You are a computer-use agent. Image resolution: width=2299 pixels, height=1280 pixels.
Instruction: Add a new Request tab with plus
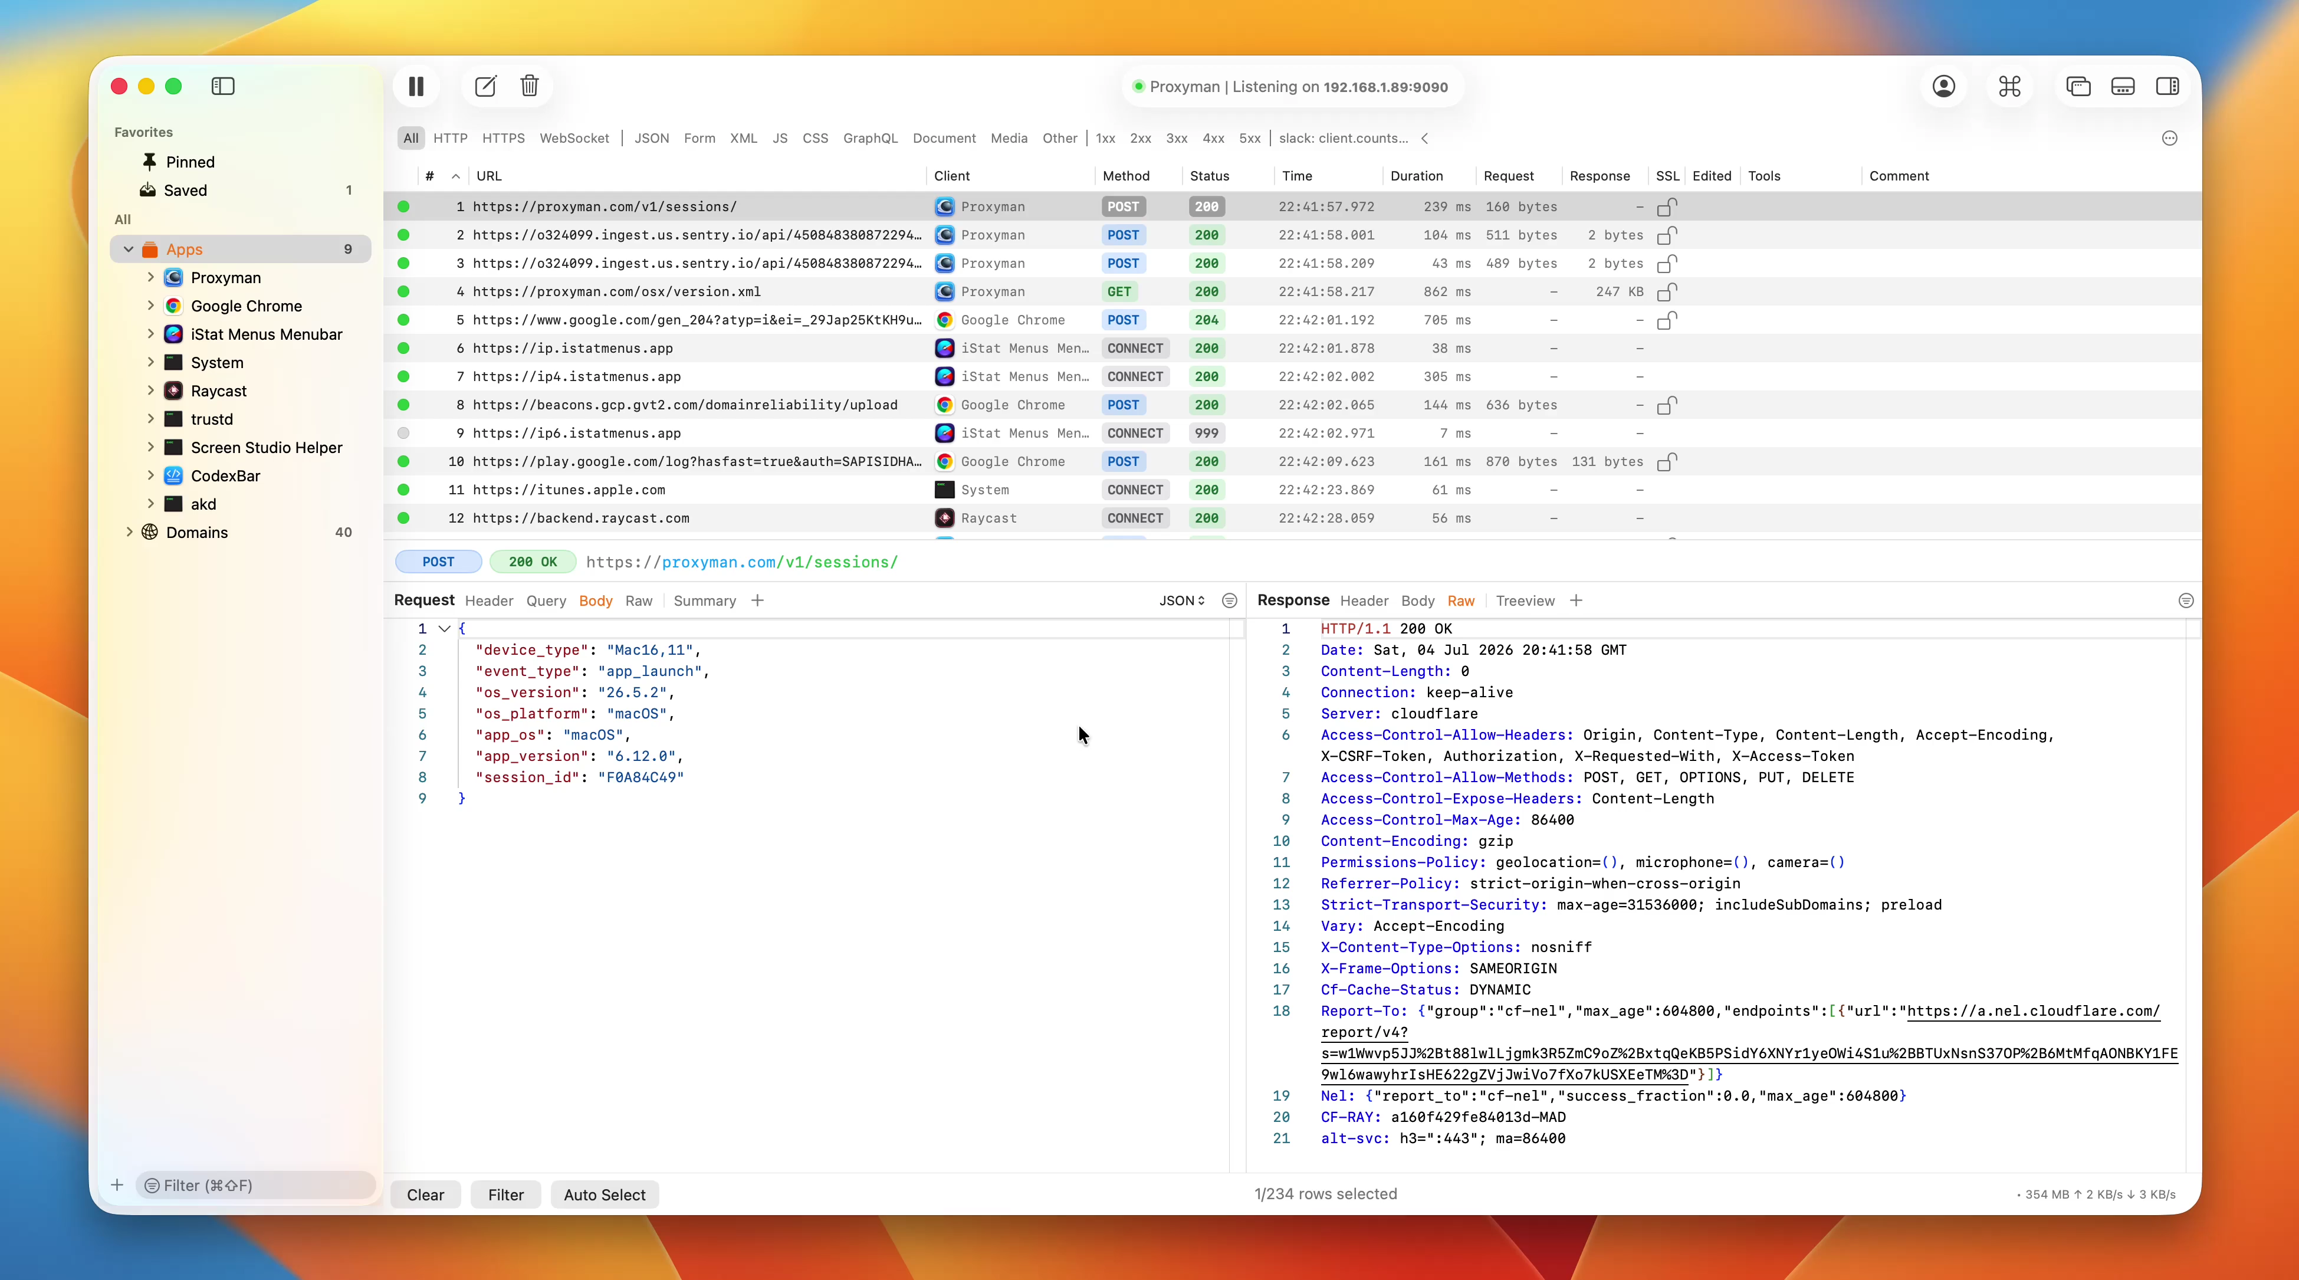[758, 600]
